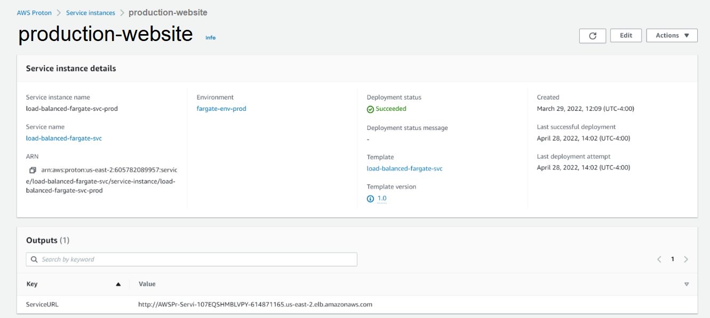
Task: Sort outputs by Value column arrow
Action: 687,284
